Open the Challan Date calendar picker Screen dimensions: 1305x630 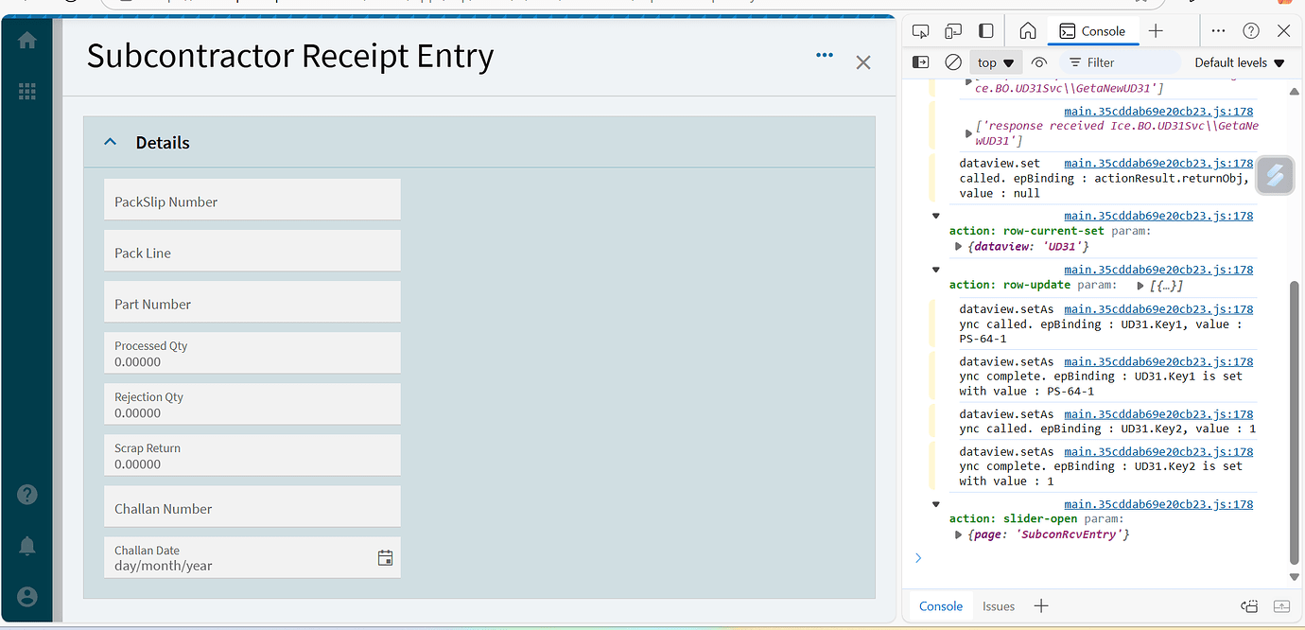pos(385,557)
